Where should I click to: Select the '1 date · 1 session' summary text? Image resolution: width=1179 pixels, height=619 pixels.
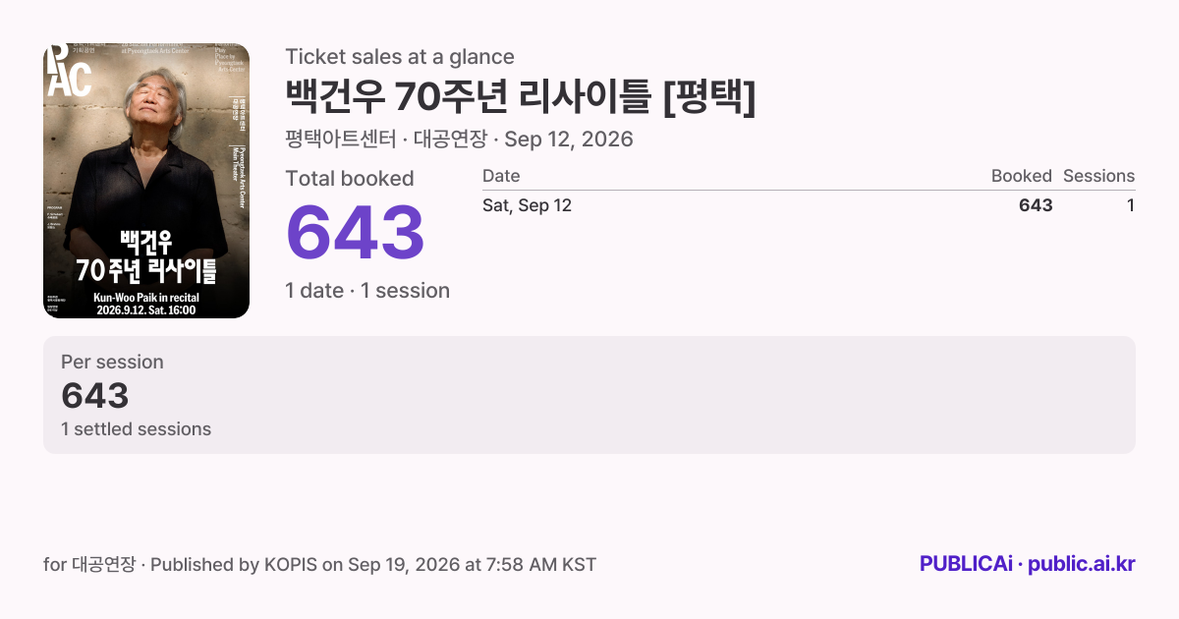click(367, 291)
